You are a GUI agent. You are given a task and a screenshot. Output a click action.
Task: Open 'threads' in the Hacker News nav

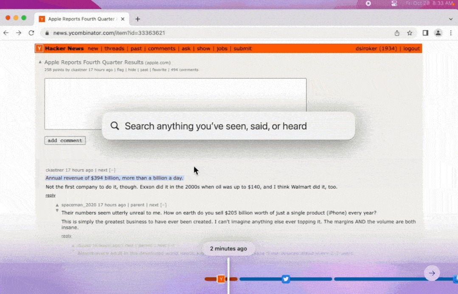pos(114,48)
